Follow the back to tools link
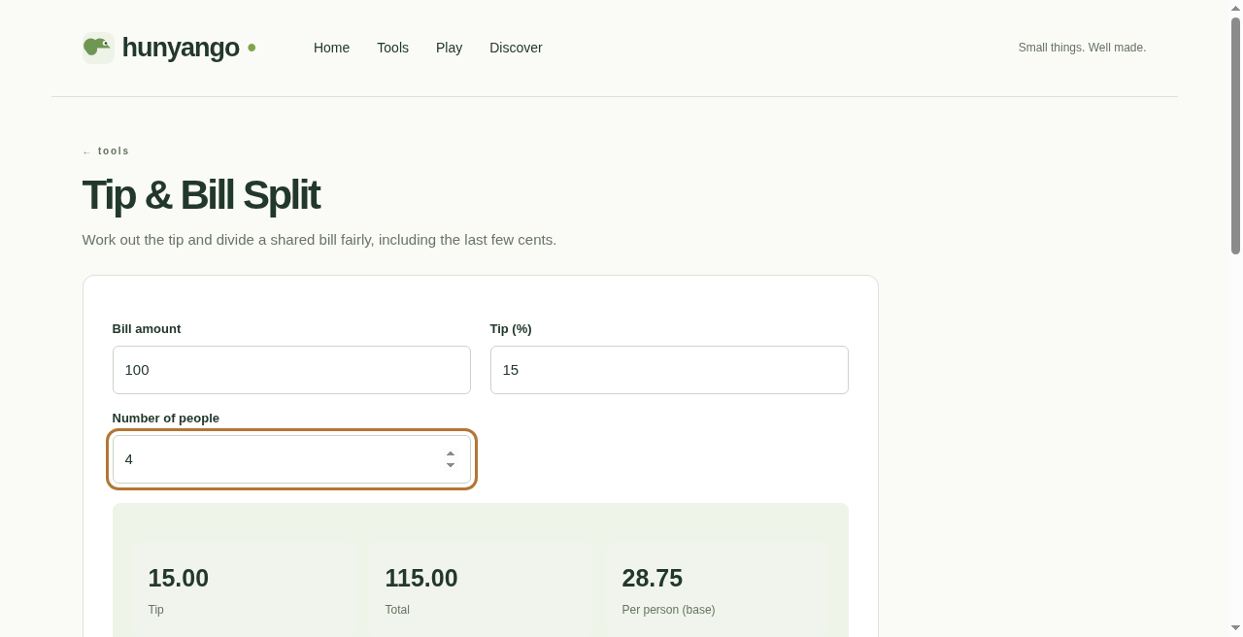1243x637 pixels. pyautogui.click(x=106, y=151)
